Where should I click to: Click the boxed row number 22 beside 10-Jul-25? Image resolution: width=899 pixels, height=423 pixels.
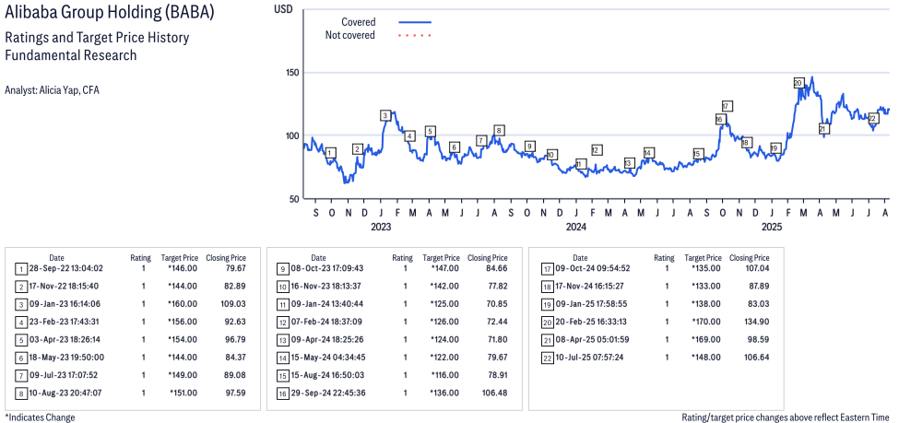tap(547, 358)
